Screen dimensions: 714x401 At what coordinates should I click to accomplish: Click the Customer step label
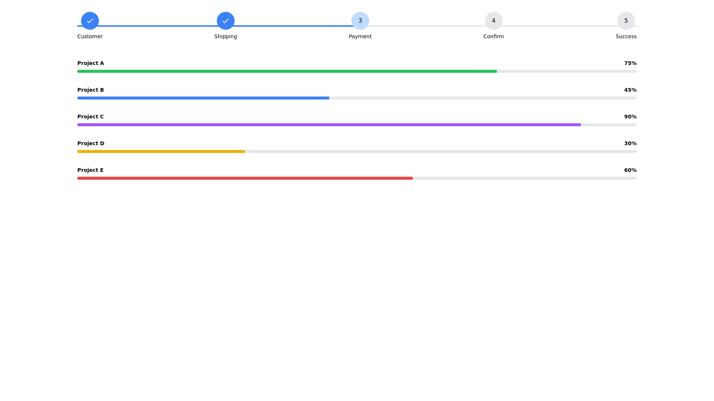click(90, 36)
